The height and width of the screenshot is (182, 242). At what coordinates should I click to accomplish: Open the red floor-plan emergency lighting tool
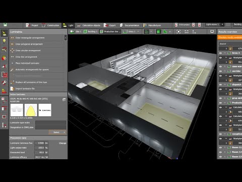pos(4,74)
